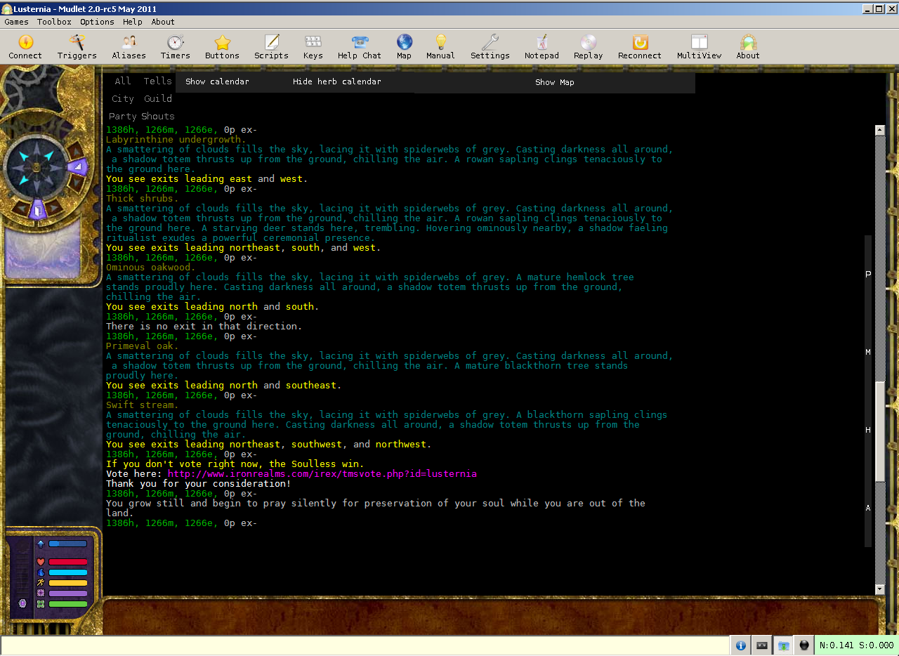The height and width of the screenshot is (656, 899).
Task: Click the northeast arrow on compass
Action: tap(49, 155)
